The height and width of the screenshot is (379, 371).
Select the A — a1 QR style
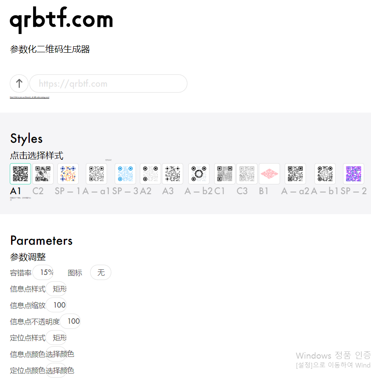click(96, 173)
